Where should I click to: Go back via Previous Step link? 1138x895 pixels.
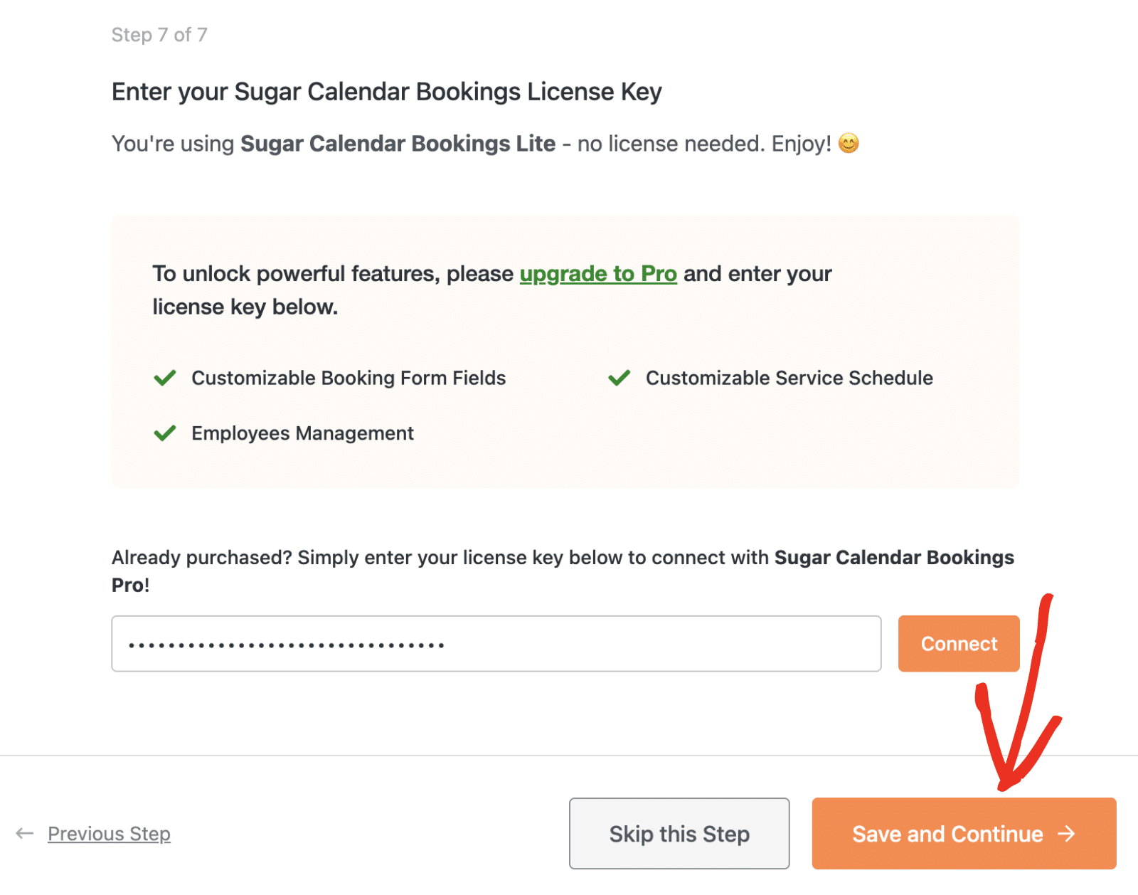109,834
